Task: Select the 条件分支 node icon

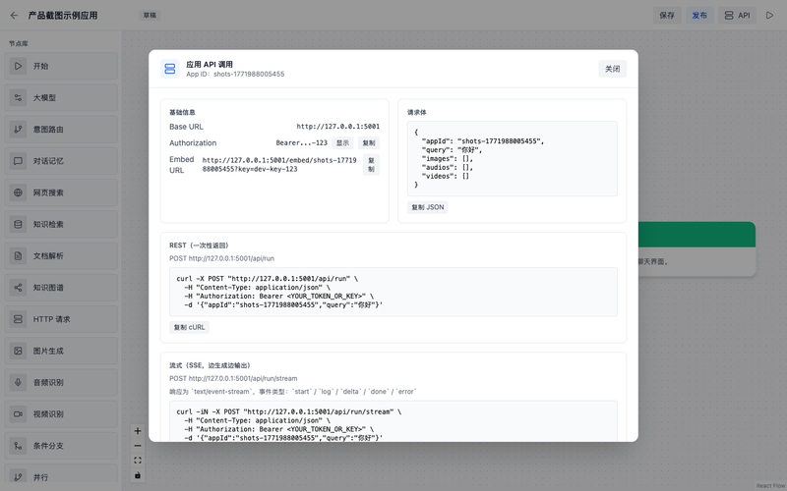Action: 18,446
